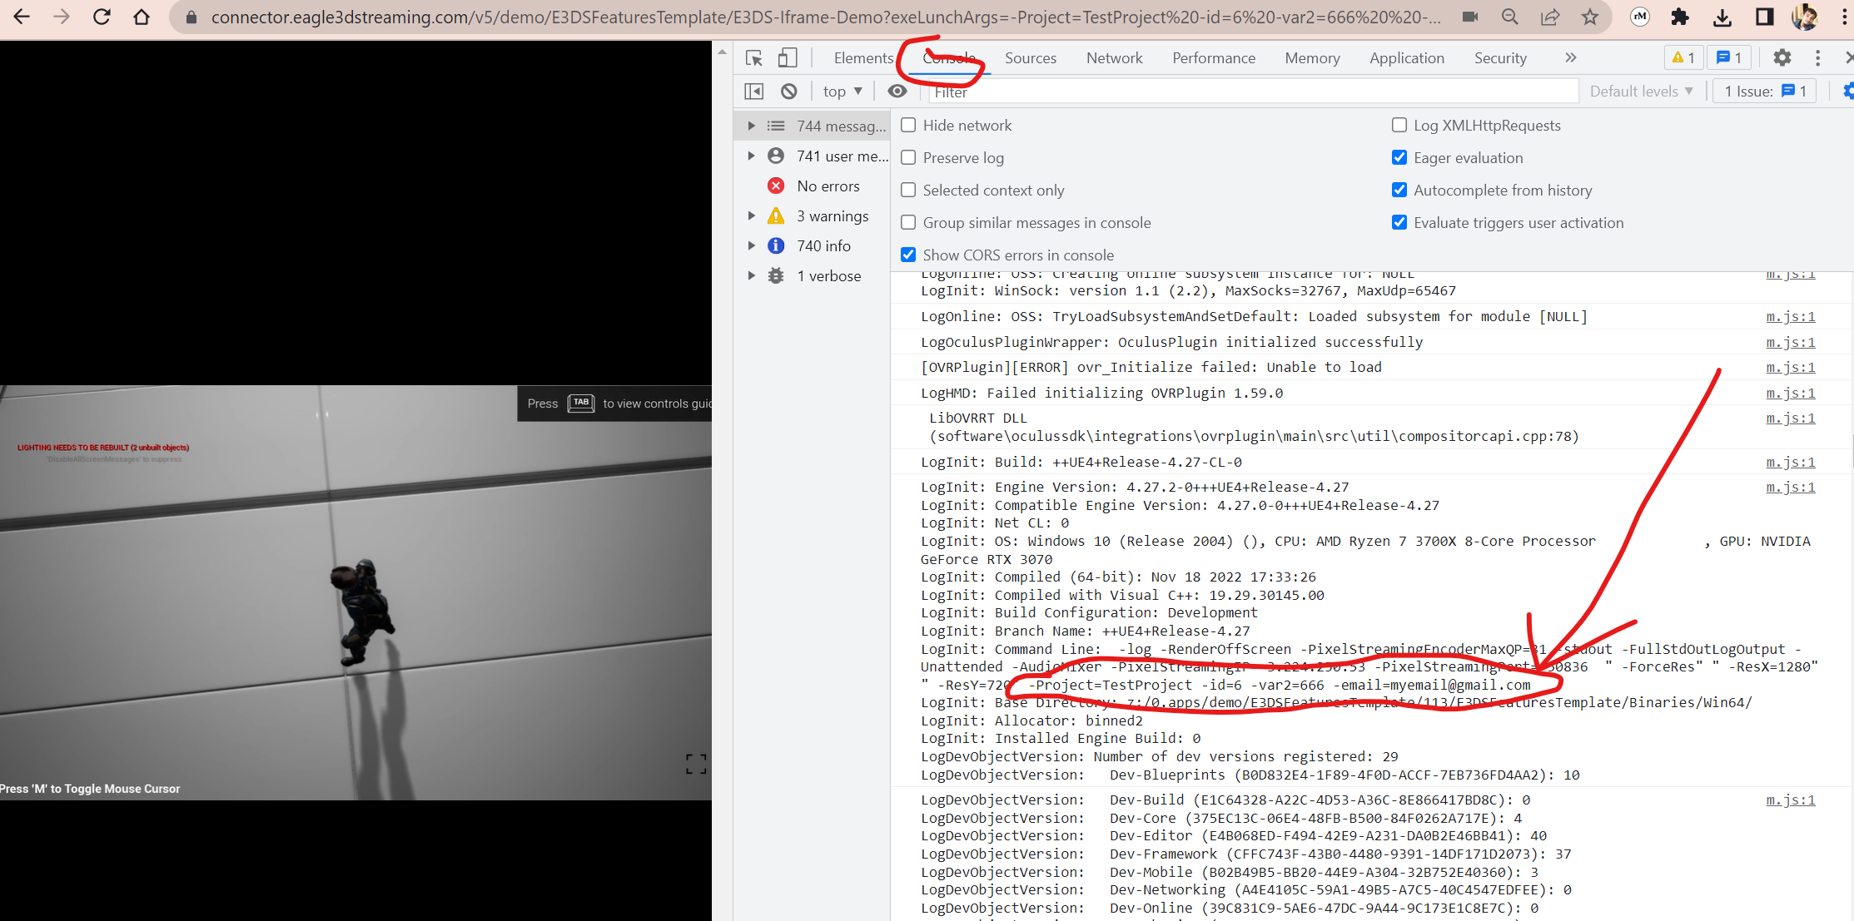Open the zoom magnifier in address bar
Image resolution: width=1854 pixels, height=921 pixels.
pyautogui.click(x=1510, y=17)
